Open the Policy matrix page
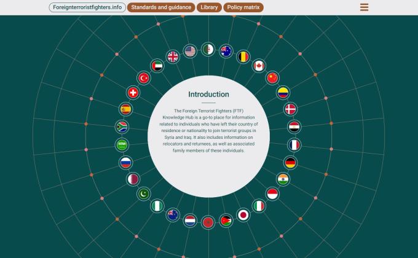Screen dimensions: 418x258 pyautogui.click(x=243, y=7)
